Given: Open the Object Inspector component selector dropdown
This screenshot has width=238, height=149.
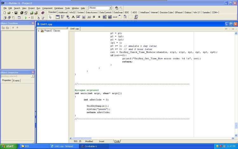Looking at the screenshot, I should click(x=33, y=76).
